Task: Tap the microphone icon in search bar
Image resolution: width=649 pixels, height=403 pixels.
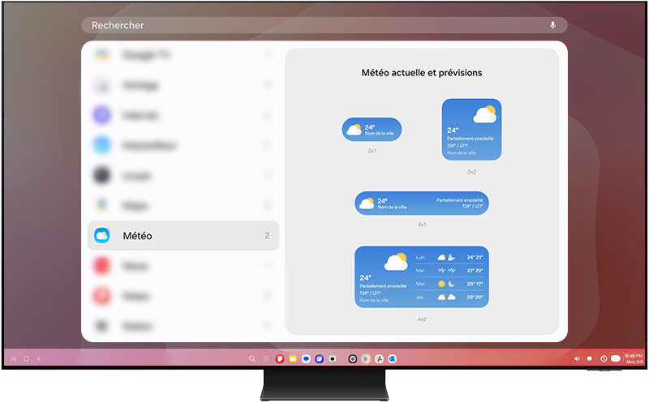Action: (x=552, y=25)
